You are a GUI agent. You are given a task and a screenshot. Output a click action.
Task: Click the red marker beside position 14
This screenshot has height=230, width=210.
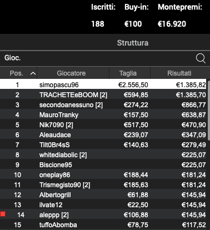tap(3, 214)
